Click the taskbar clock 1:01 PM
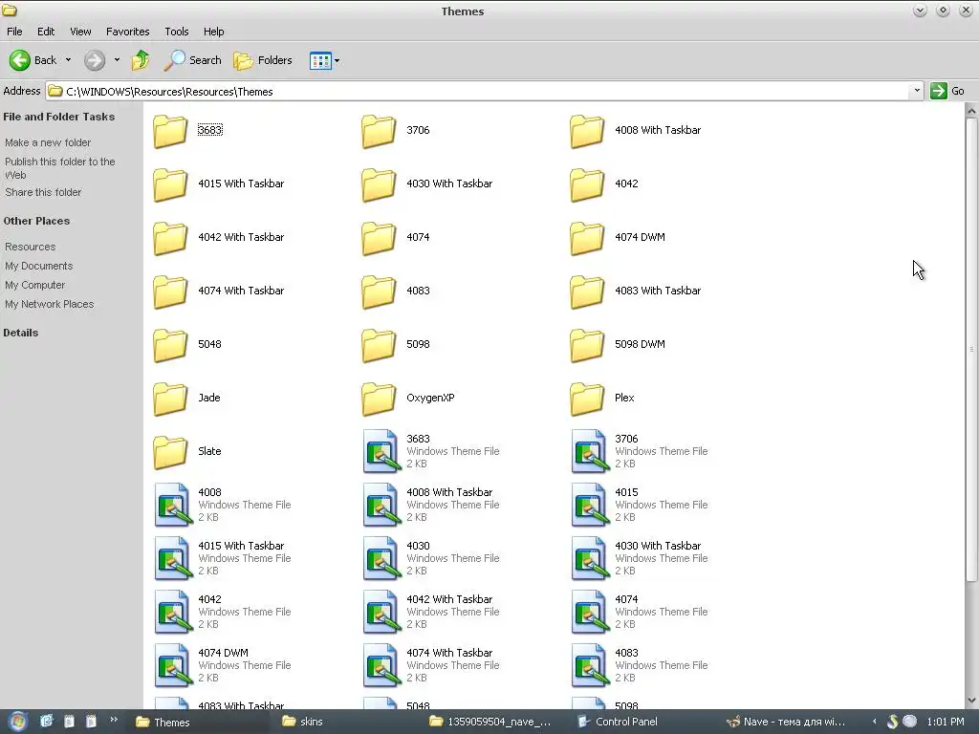This screenshot has width=979, height=734. click(x=946, y=722)
